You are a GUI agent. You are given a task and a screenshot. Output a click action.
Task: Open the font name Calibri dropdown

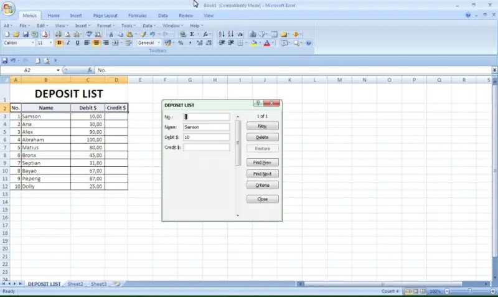[x=32, y=43]
